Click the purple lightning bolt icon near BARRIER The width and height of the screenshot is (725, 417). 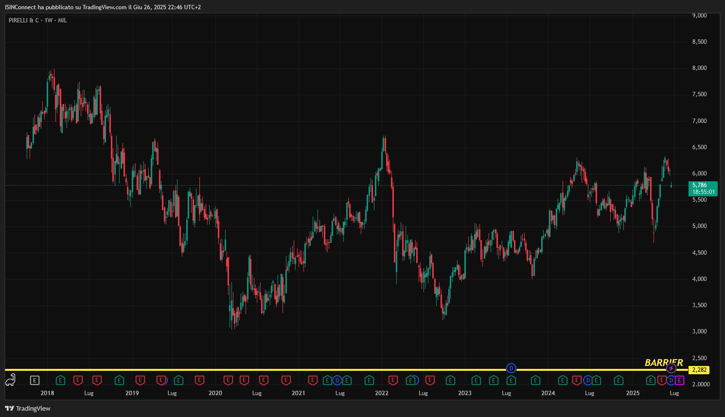[671, 368]
